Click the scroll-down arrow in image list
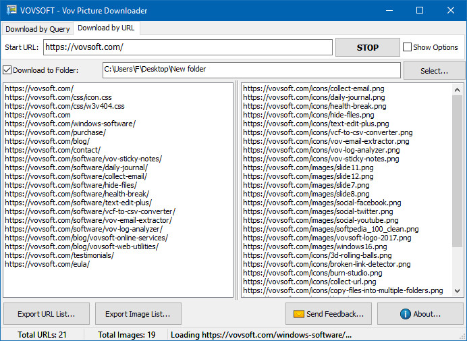The image size is (467, 341). pyautogui.click(x=457, y=290)
